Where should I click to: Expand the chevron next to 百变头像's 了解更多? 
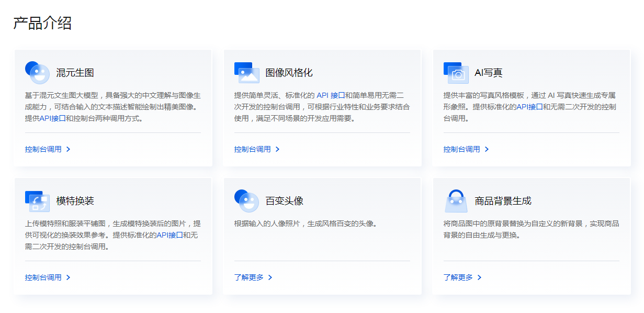[x=270, y=277]
